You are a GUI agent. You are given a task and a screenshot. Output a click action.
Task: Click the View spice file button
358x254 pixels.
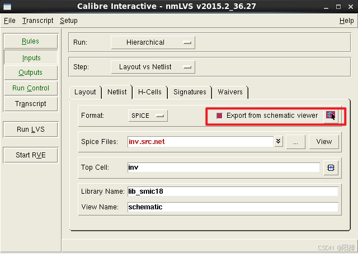coord(324,142)
